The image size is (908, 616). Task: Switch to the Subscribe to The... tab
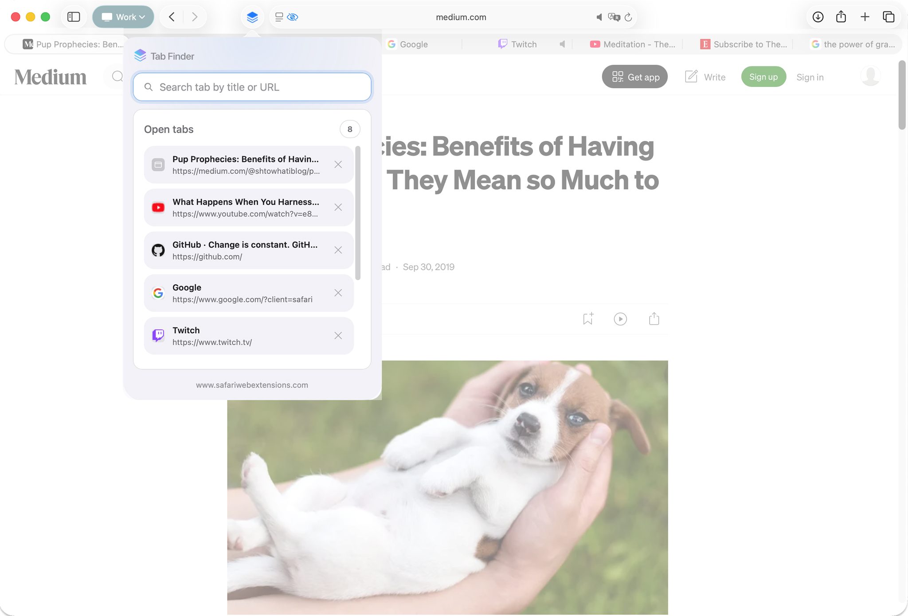[744, 44]
